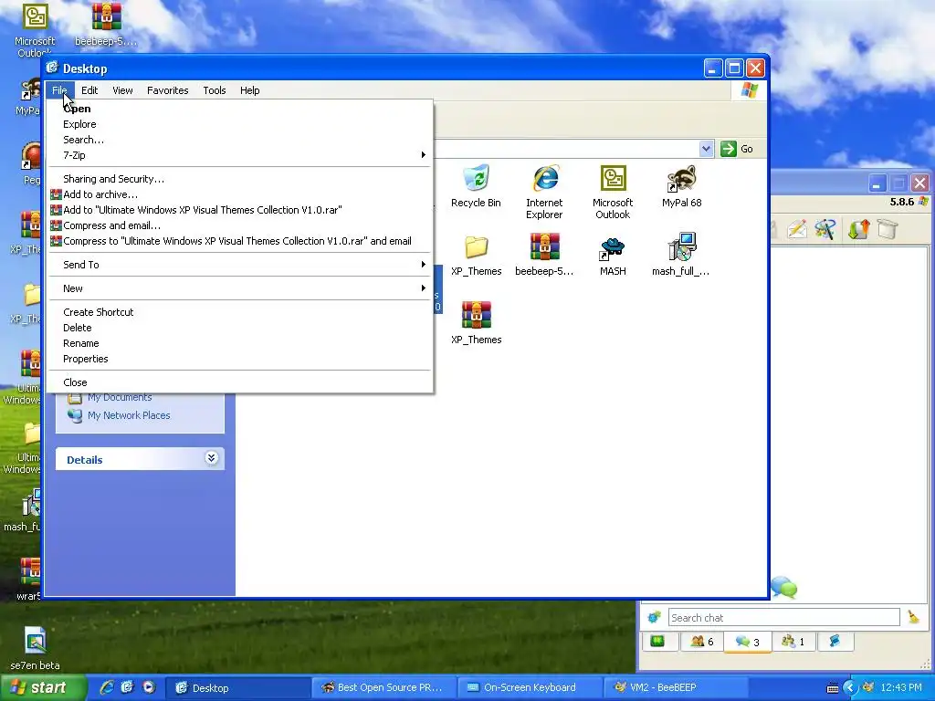This screenshot has height=701, width=935.
Task: Open the address bar dropdown arrow
Action: [x=706, y=149]
